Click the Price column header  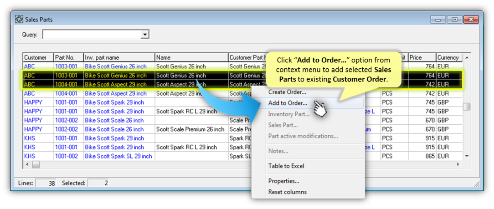(422, 58)
